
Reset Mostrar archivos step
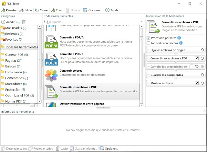202,83
